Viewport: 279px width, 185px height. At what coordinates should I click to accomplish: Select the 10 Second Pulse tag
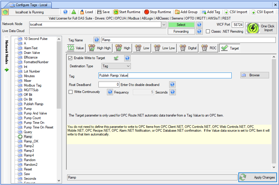tap(36, 39)
